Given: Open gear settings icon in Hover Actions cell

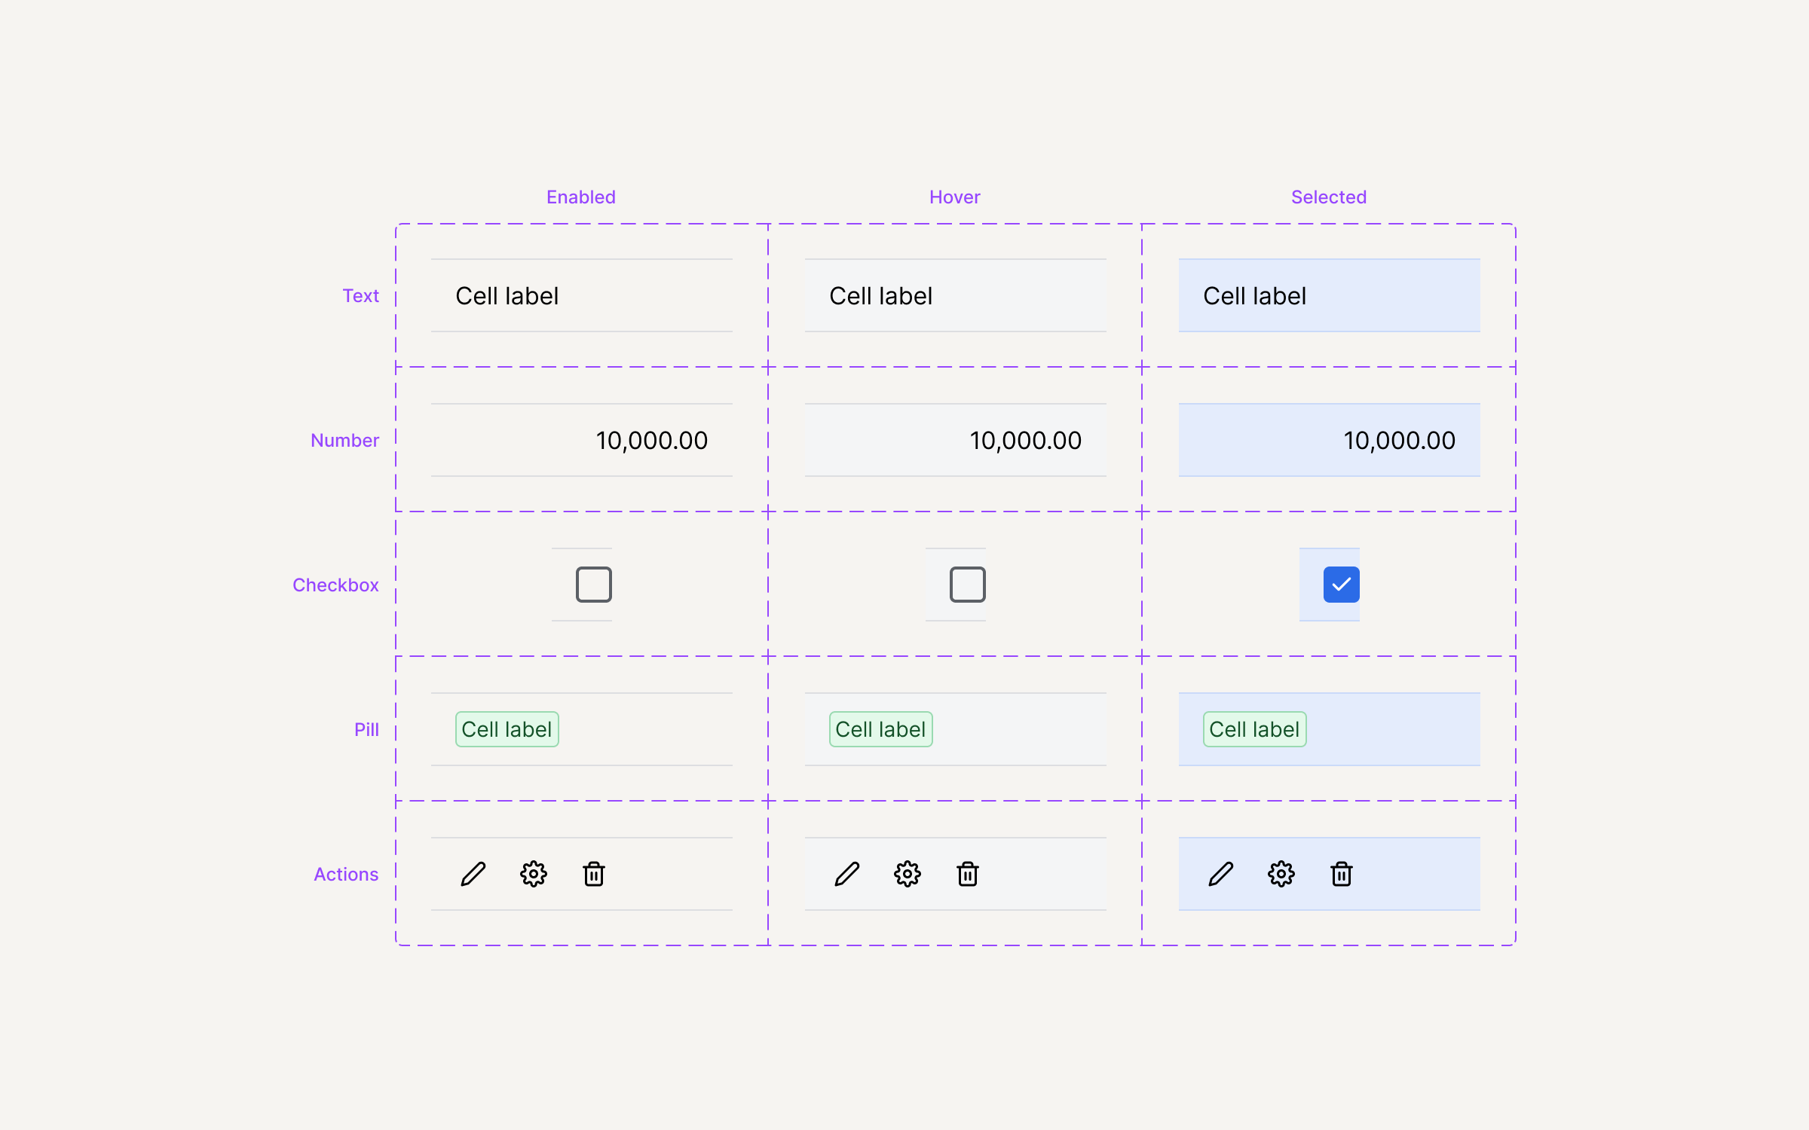Looking at the screenshot, I should click(x=908, y=874).
